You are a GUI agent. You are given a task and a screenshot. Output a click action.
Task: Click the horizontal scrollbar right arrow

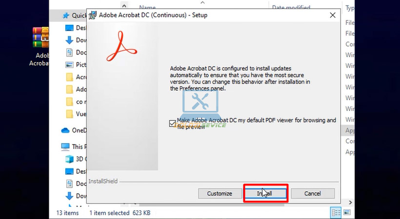tap(350, 202)
